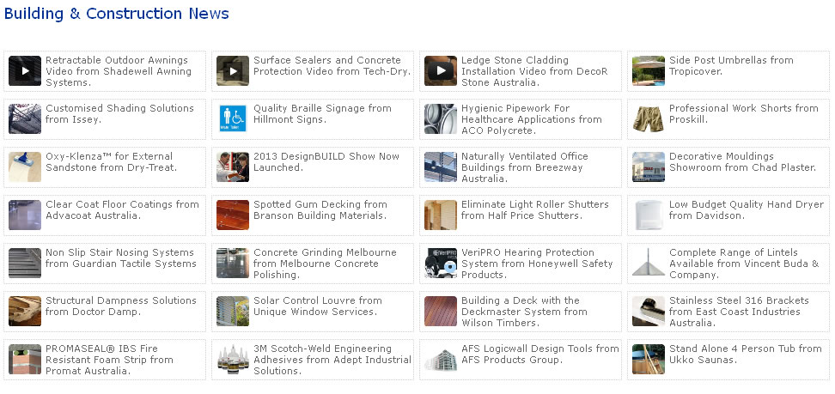Open Eliminate Light Roller Shutters link

pos(534,209)
